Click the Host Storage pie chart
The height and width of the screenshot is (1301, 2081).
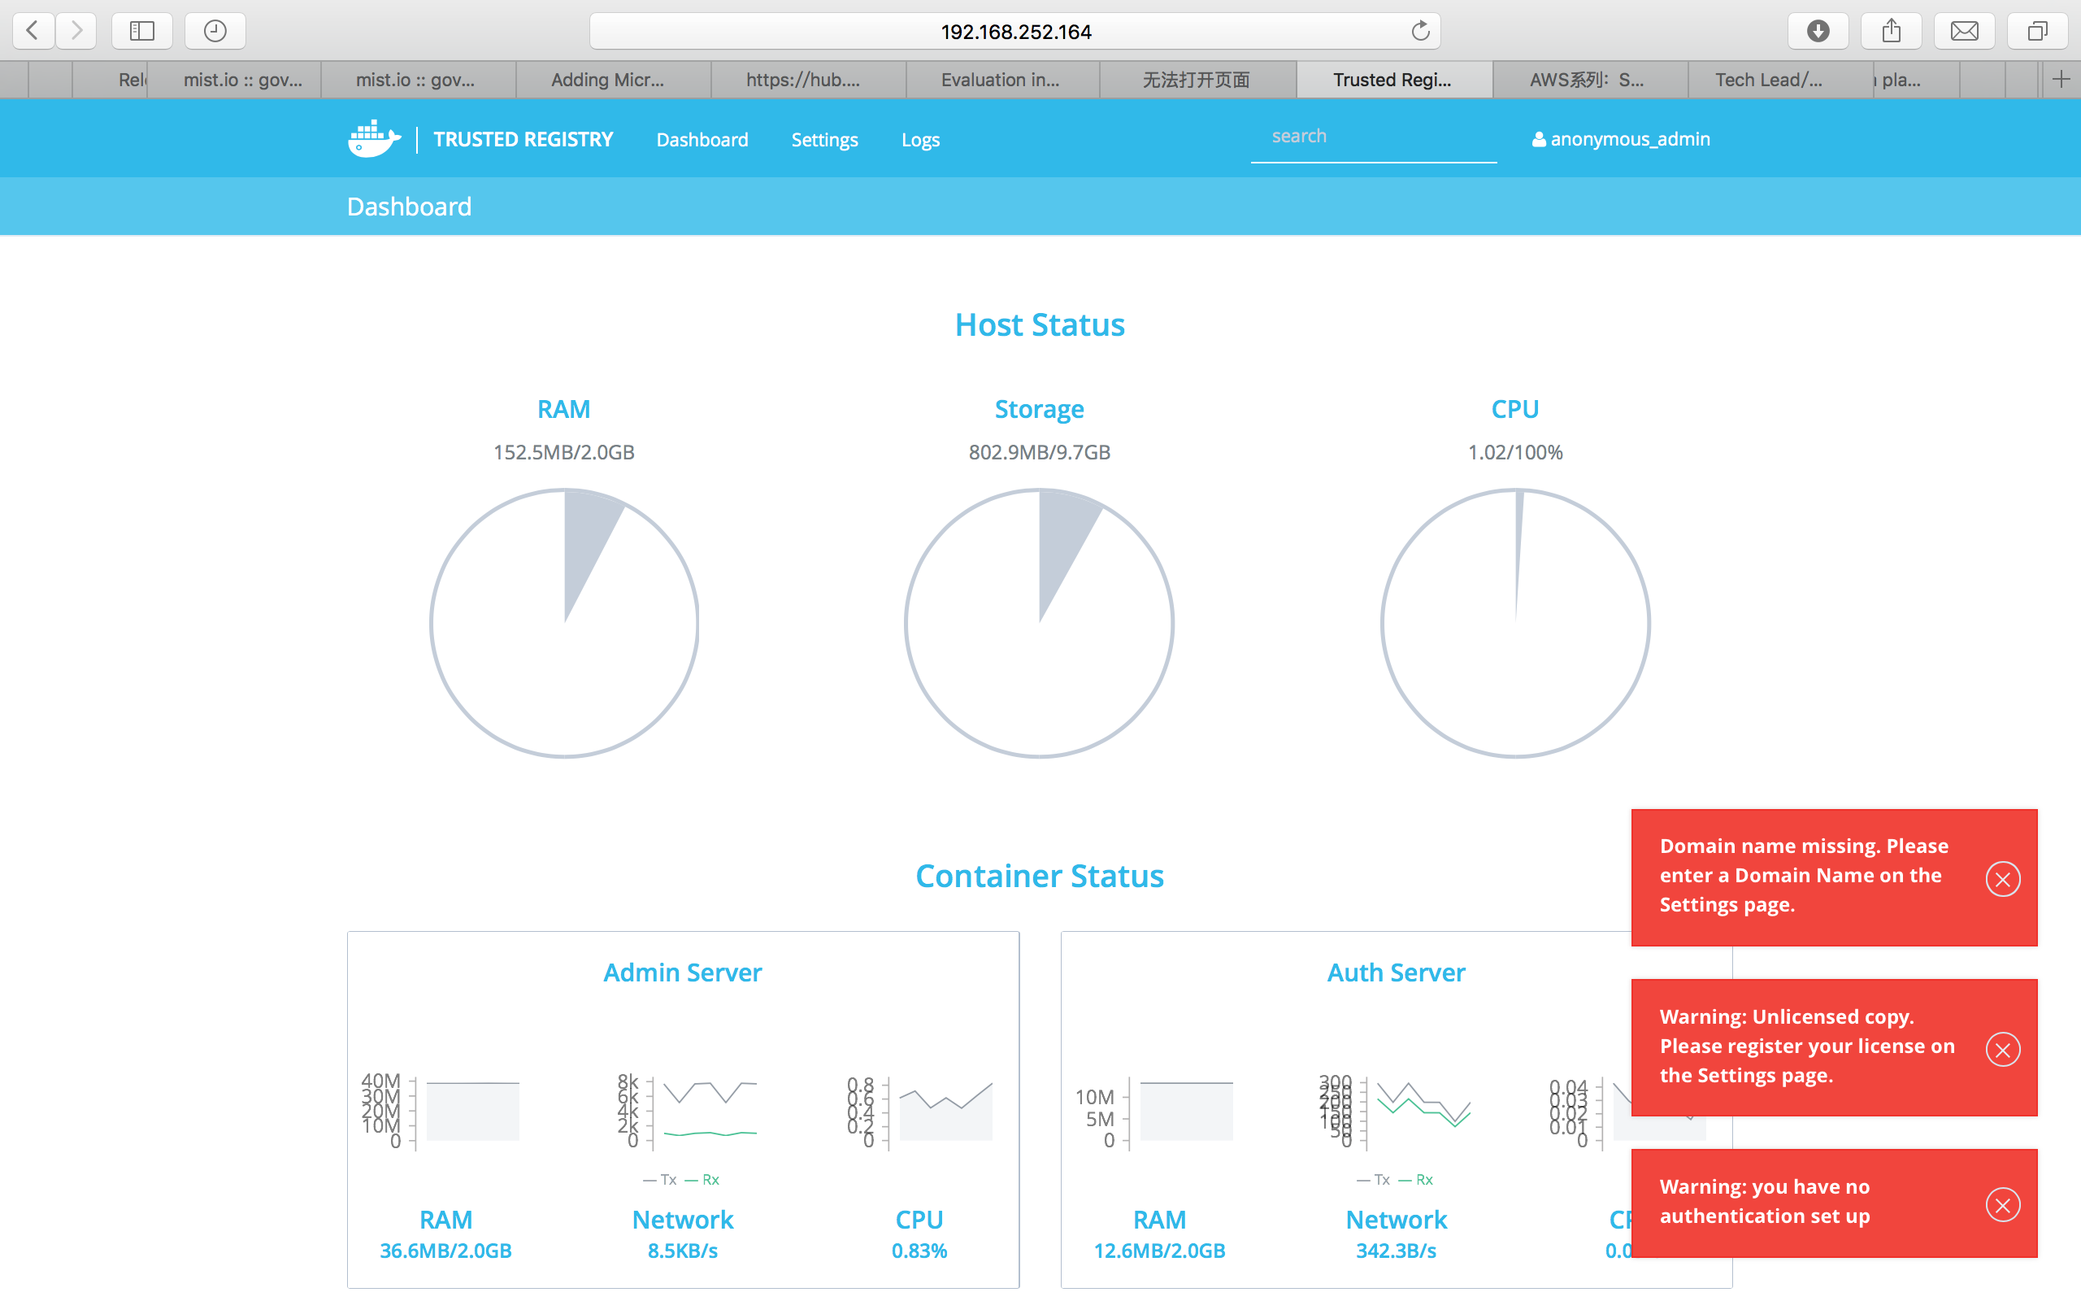point(1040,623)
